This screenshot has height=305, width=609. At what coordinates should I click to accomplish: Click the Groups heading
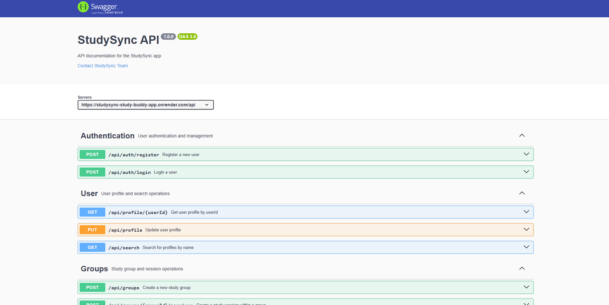click(94, 269)
